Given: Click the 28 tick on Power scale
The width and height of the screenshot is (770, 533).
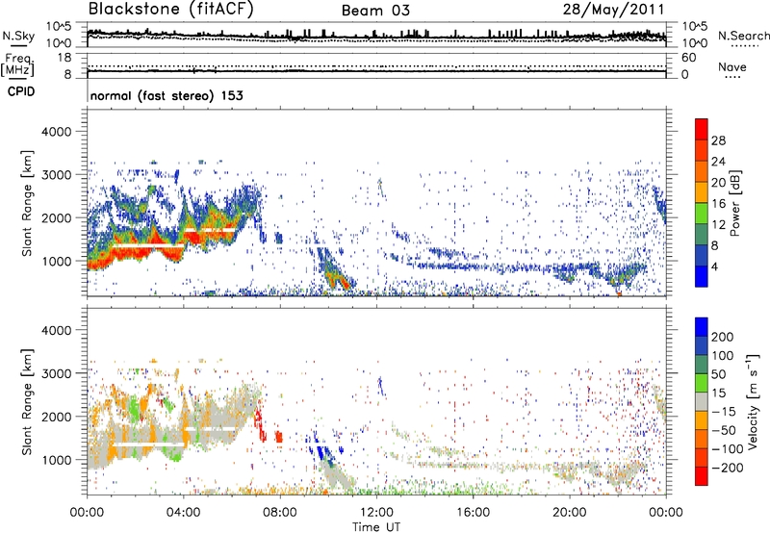Looking at the screenshot, I should [718, 140].
